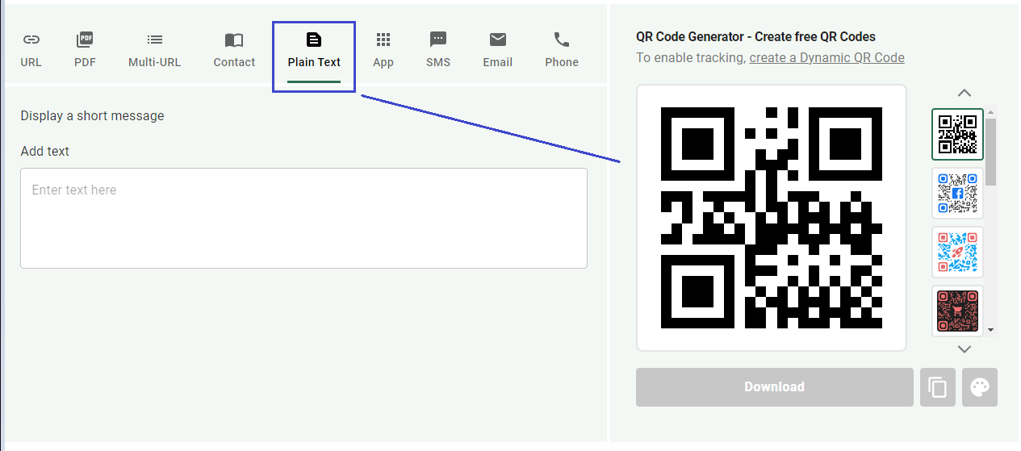Select the Multi-URL list icon
This screenshot has height=451, width=1021.
coord(154,40)
